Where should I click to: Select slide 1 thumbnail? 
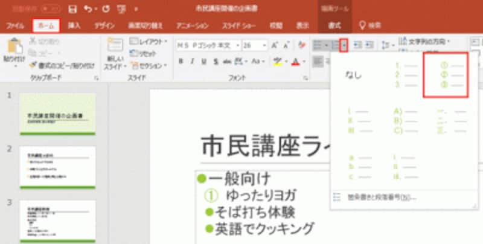(x=57, y=114)
